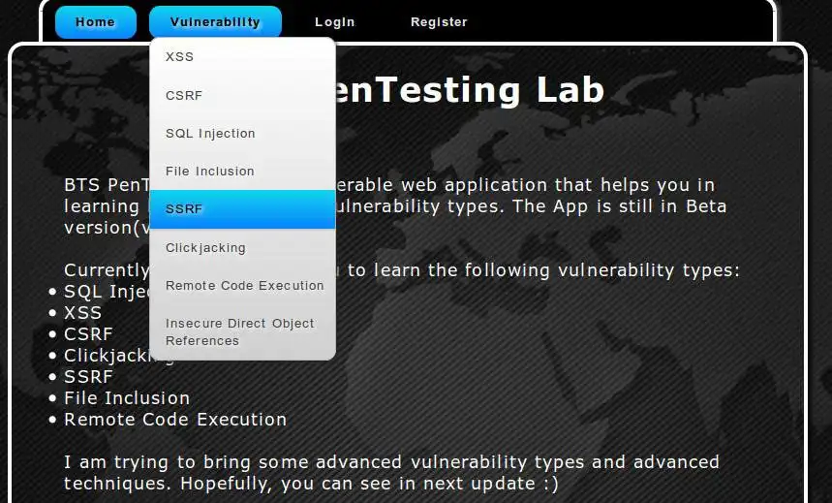The height and width of the screenshot is (503, 832).
Task: Click XSS in the bulleted list
Action: coord(82,312)
